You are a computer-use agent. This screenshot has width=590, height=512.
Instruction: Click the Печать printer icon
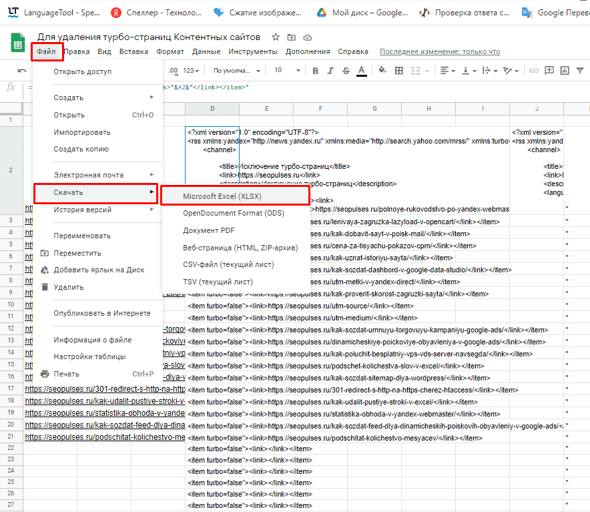tap(45, 374)
